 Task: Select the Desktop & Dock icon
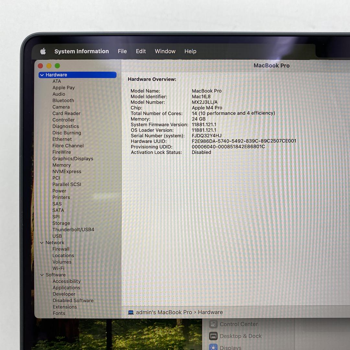[213, 336]
